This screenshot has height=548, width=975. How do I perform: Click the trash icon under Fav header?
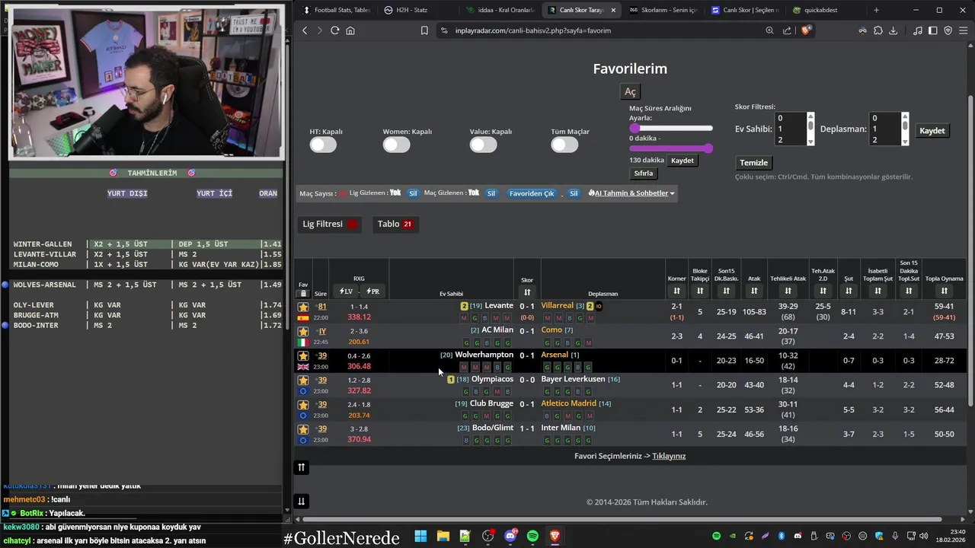click(x=303, y=293)
